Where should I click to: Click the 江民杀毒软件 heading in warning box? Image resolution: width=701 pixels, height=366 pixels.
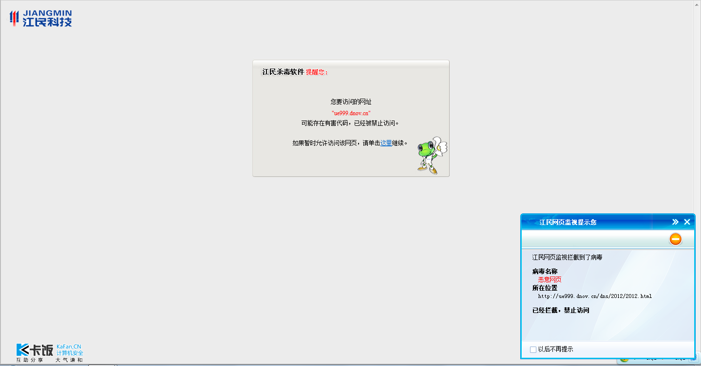click(x=283, y=72)
